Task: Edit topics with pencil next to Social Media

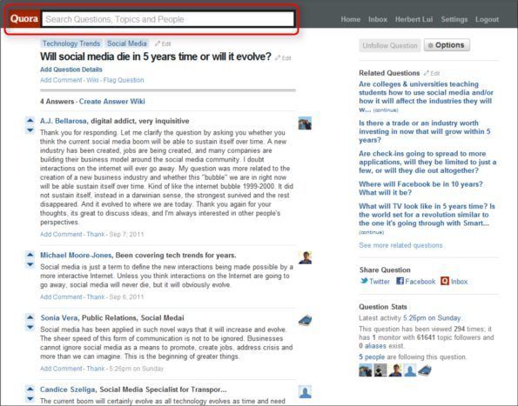Action: (163, 43)
